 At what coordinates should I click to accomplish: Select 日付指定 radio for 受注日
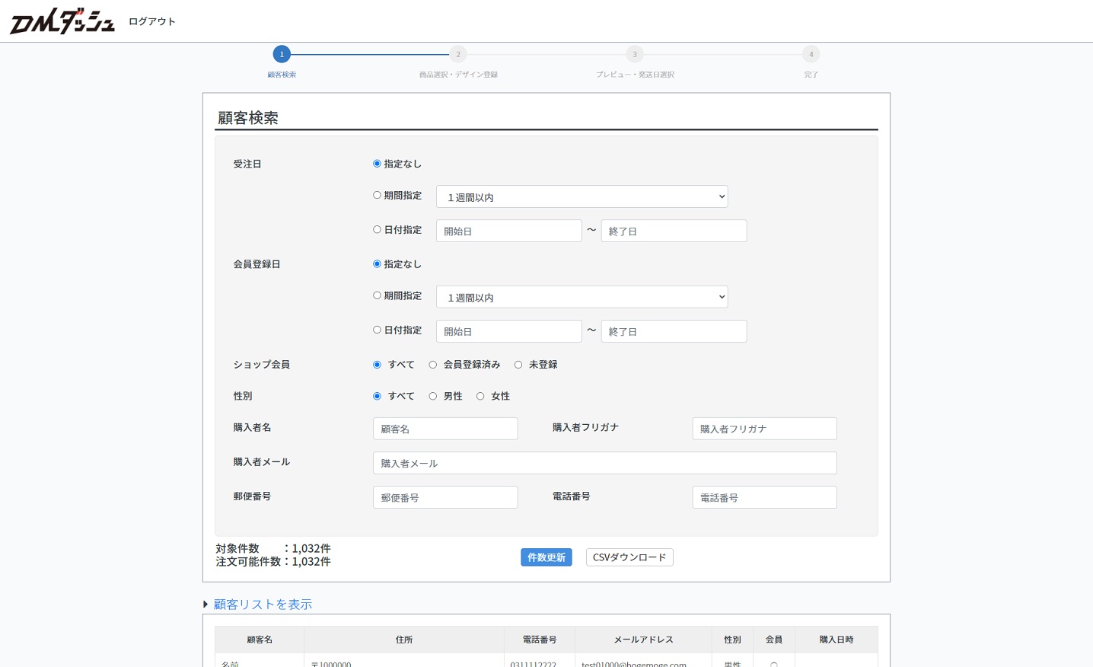tap(377, 229)
